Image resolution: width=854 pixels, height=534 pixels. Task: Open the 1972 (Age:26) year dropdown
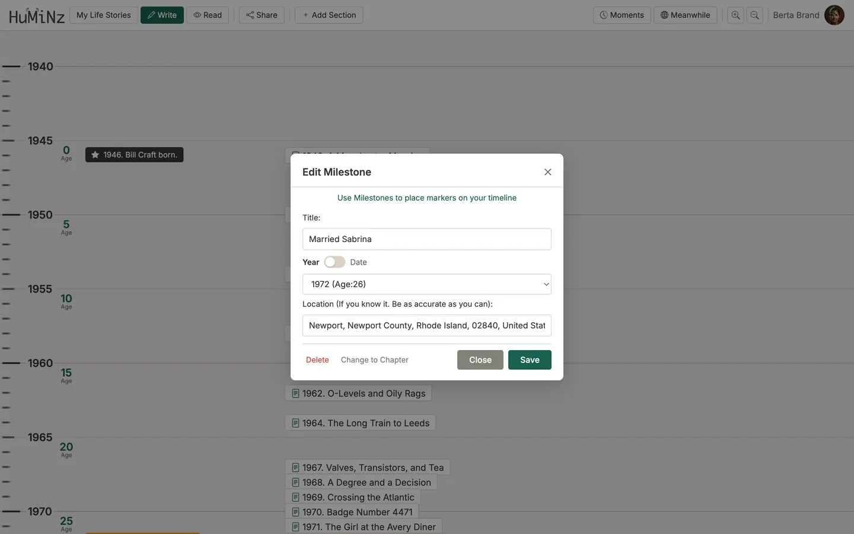click(x=427, y=284)
